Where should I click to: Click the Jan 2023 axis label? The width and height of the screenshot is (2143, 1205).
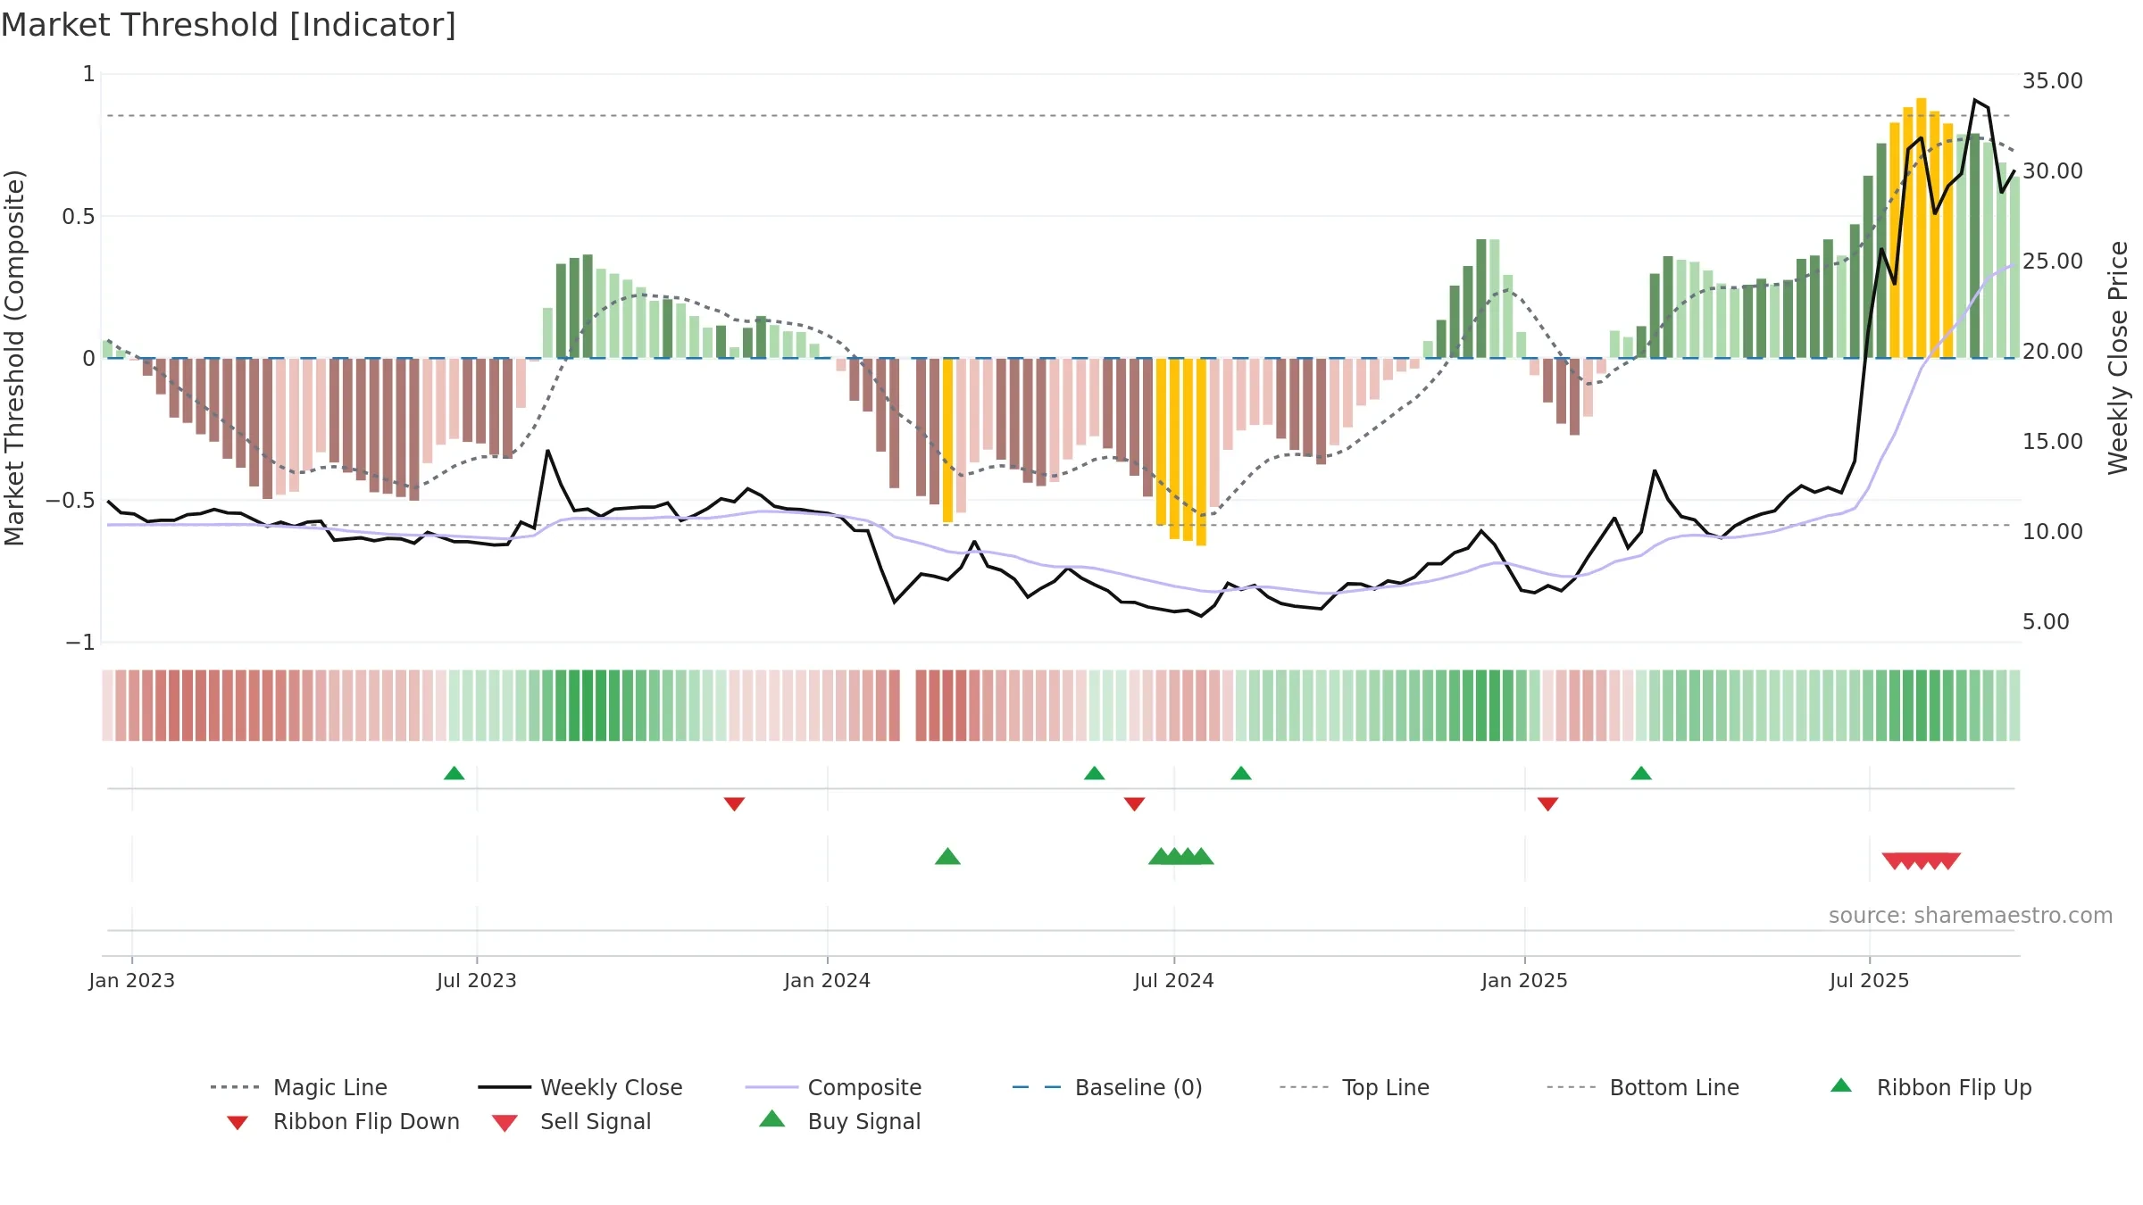(x=132, y=980)
